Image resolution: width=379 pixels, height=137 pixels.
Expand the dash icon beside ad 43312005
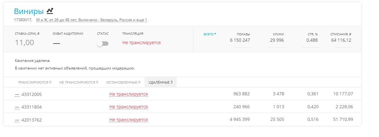[x=17, y=94]
